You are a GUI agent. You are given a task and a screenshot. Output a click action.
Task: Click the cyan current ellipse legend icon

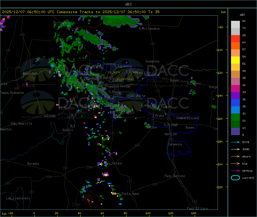coord(235,178)
